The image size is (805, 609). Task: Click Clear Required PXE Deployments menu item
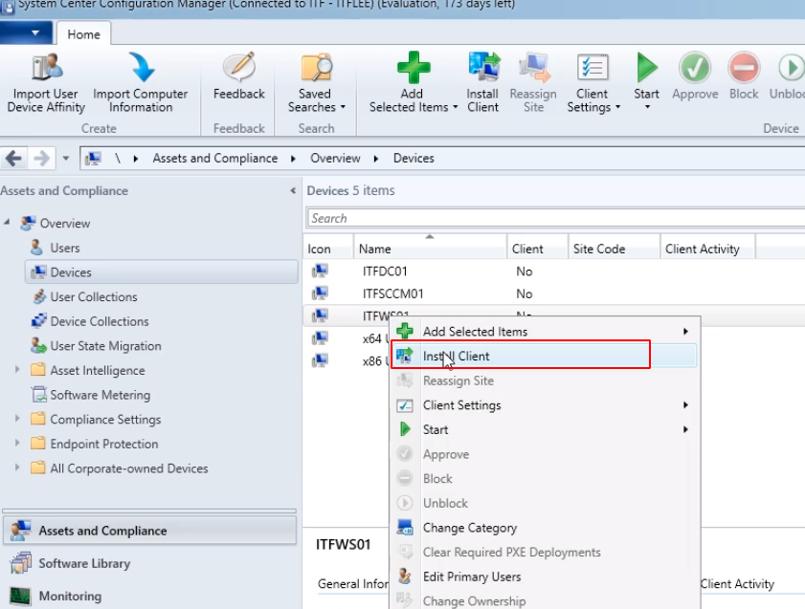pos(545,552)
